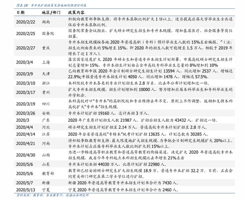Click 广东 policy text about 43432人
Screen dimensions: 245x201
pyautogui.click(x=143, y=120)
